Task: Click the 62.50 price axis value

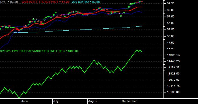Action: pos(171,3)
